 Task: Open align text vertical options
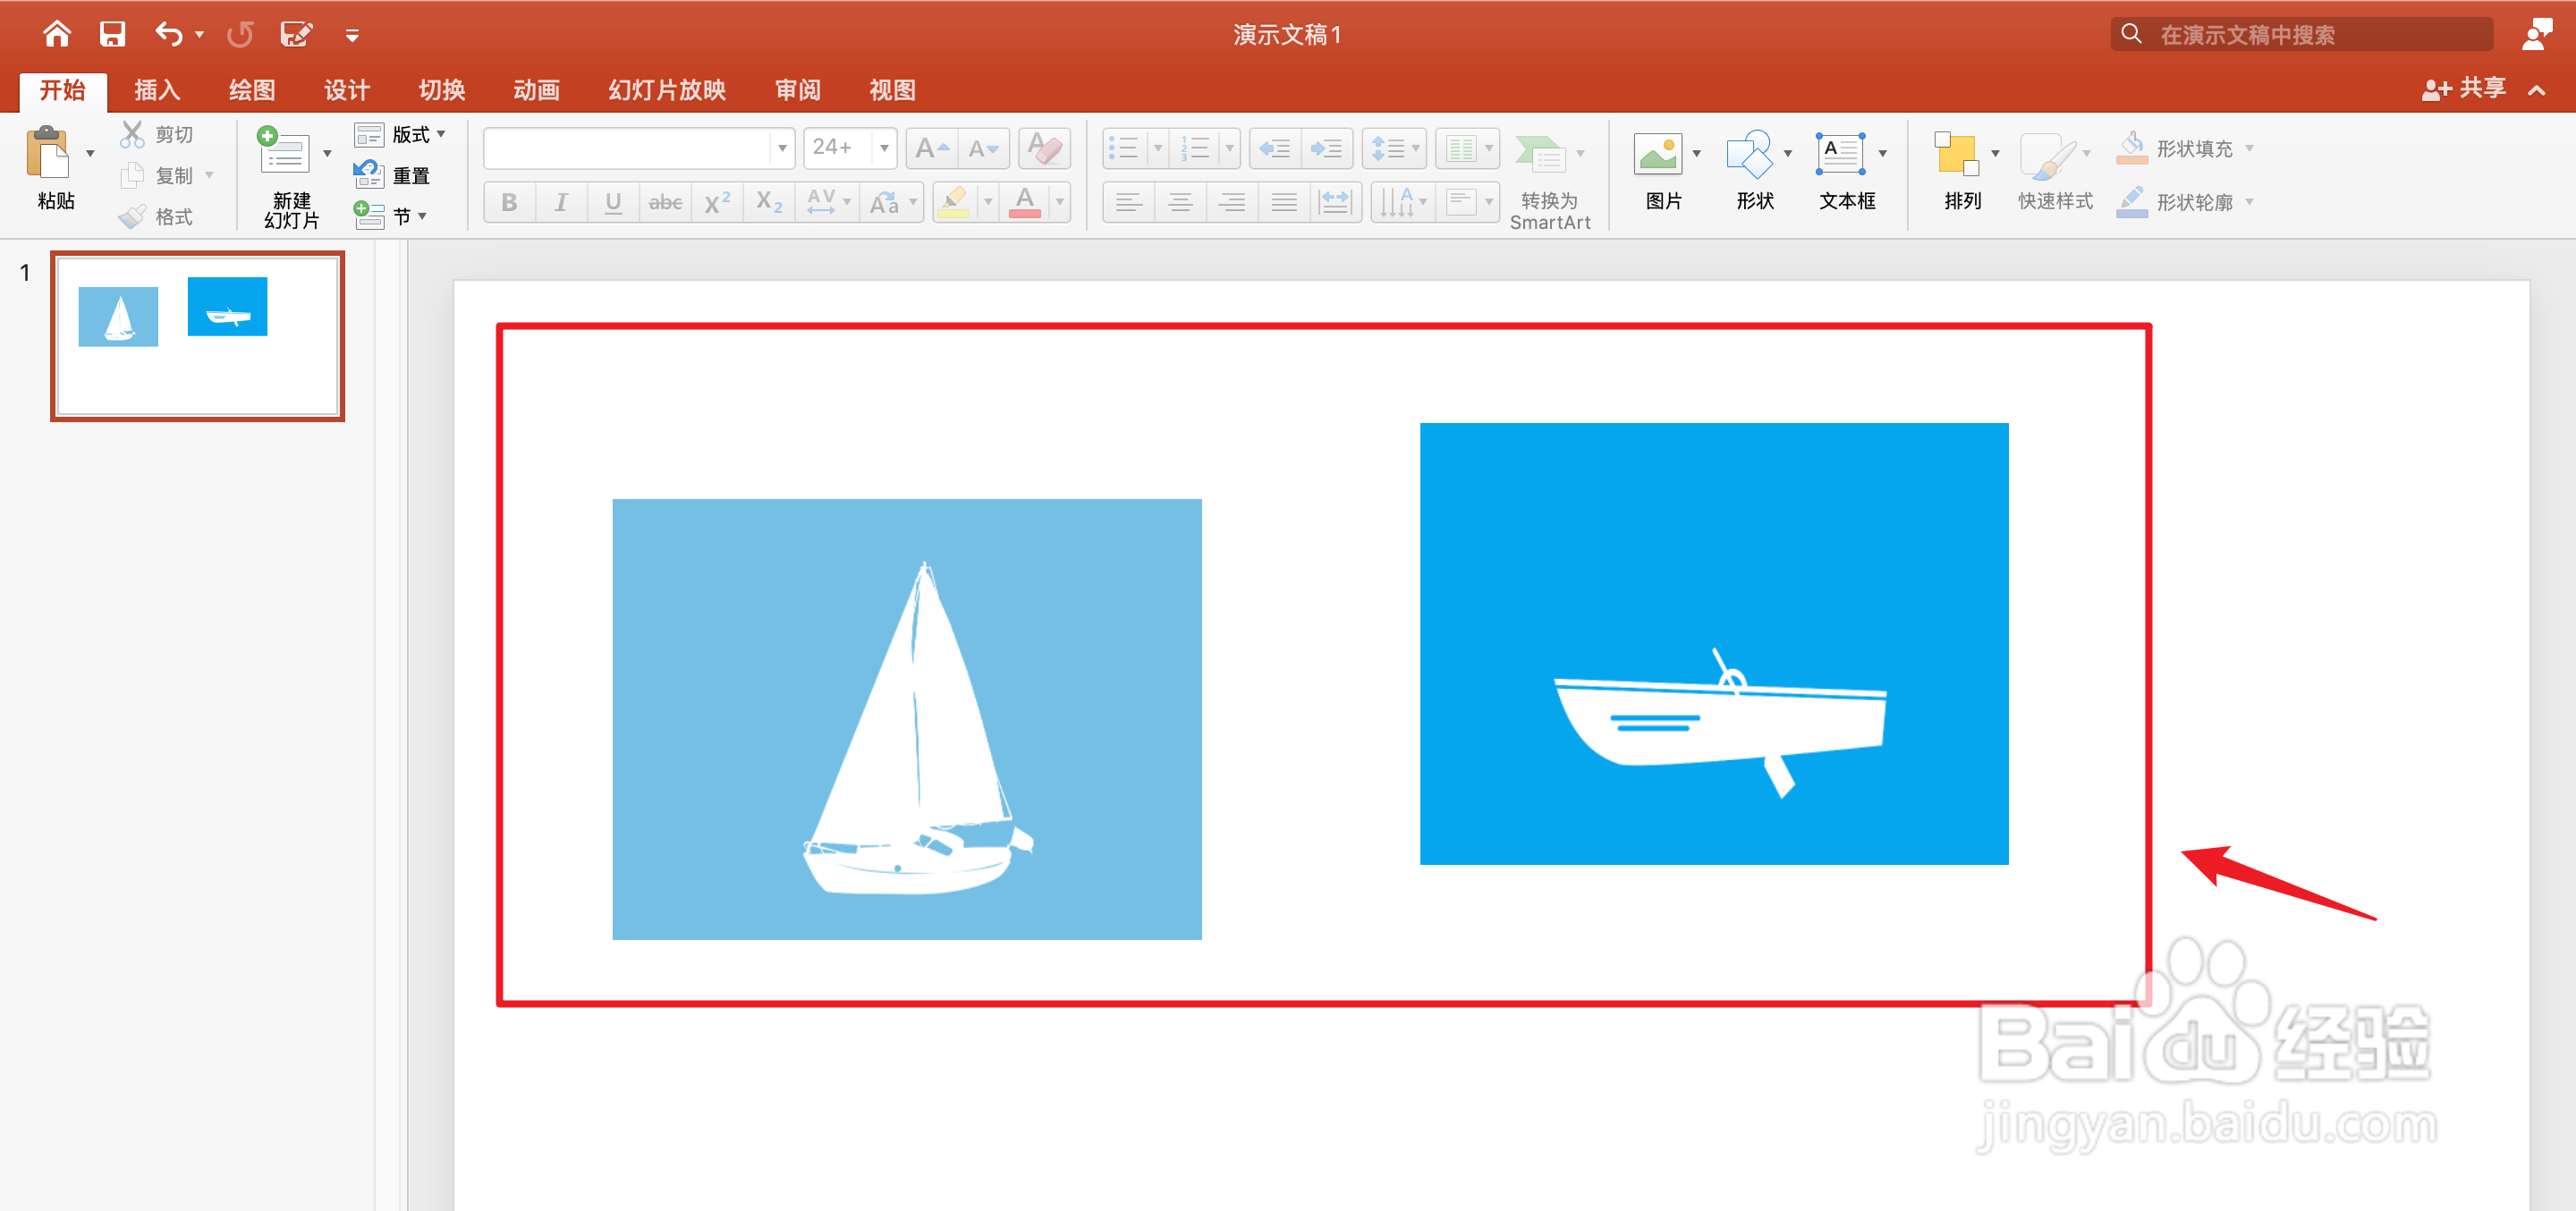point(1467,203)
